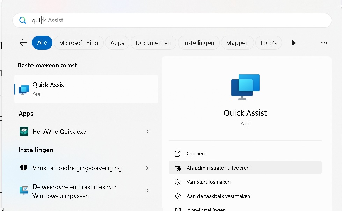The height and width of the screenshot is (211, 342).
Task: Open 'De weergave en prestaties van Windows aanpassen'
Action: tap(86, 191)
